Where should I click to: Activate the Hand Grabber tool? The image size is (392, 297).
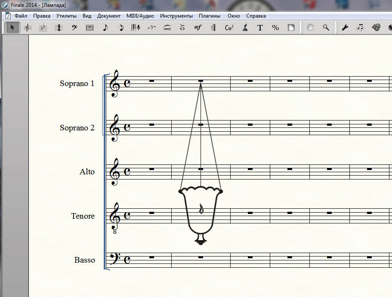(310, 28)
